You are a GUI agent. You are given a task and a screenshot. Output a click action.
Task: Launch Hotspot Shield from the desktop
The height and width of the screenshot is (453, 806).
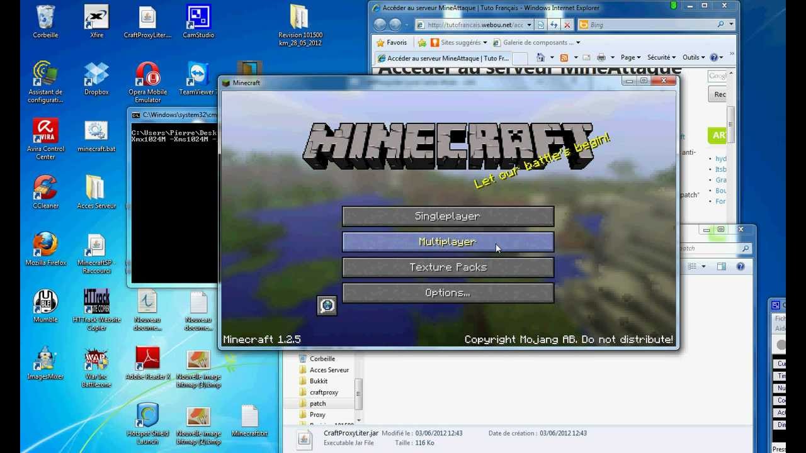[x=147, y=424]
